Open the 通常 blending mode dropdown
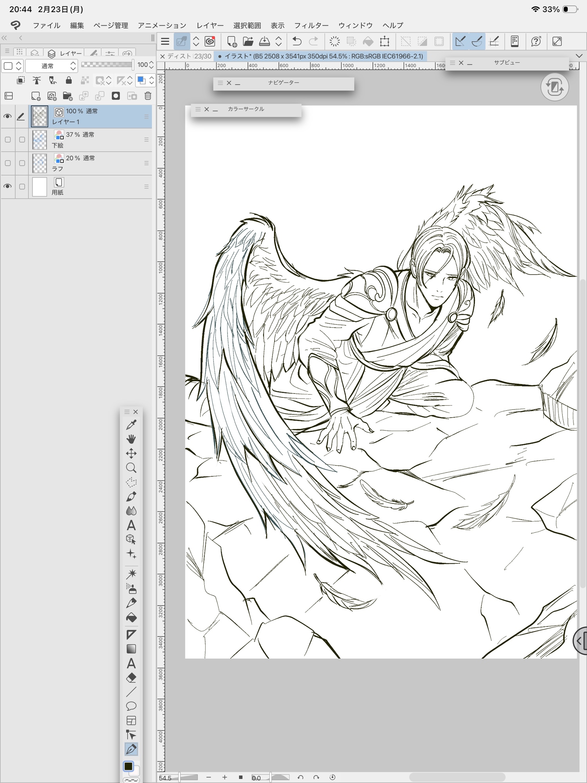This screenshot has width=587, height=783. (x=51, y=66)
